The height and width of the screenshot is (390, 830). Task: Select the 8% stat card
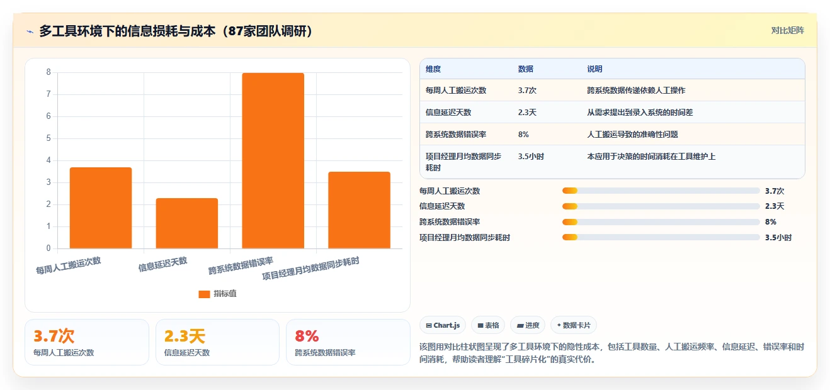(348, 342)
